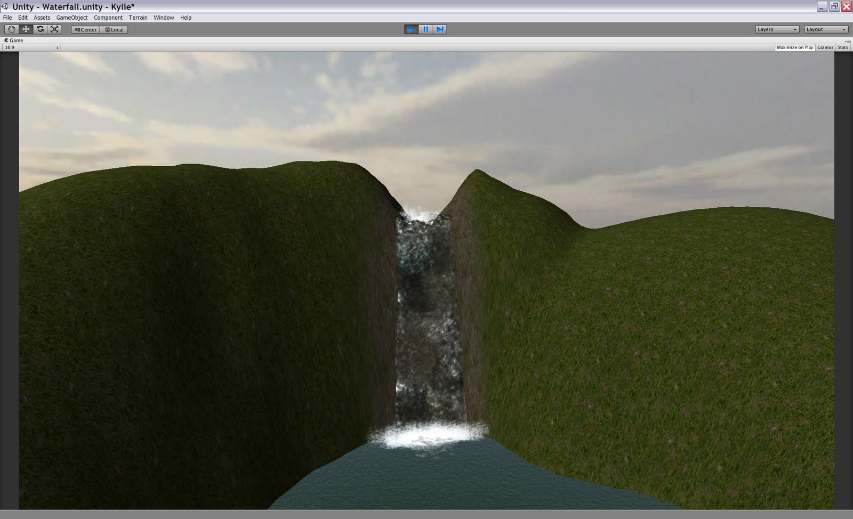Select the Hand (pan) tool
The width and height of the screenshot is (853, 519).
(12, 29)
